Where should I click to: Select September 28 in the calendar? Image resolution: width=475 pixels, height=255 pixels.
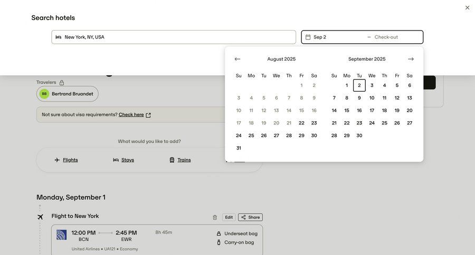pos(334,135)
